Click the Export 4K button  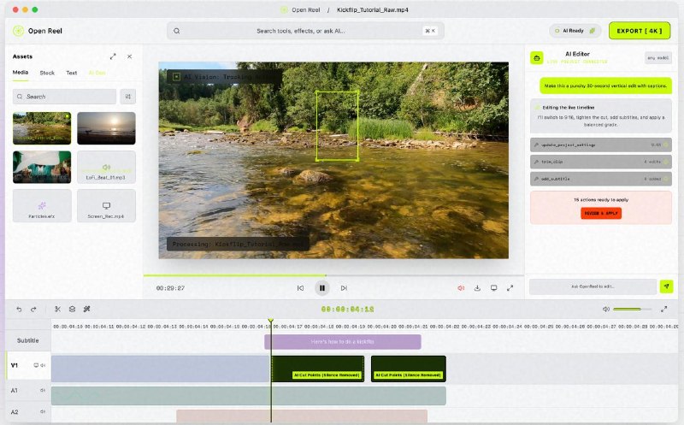640,31
